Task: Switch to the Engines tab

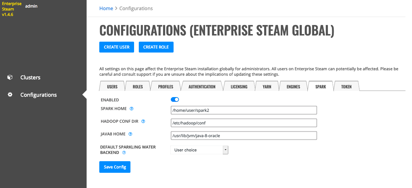Action: click(293, 87)
